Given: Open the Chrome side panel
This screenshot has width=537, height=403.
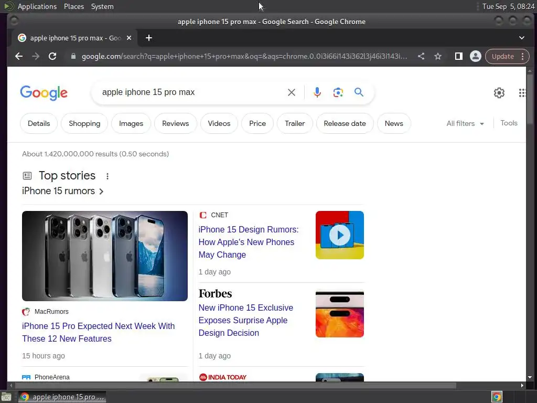Looking at the screenshot, I should point(458,56).
